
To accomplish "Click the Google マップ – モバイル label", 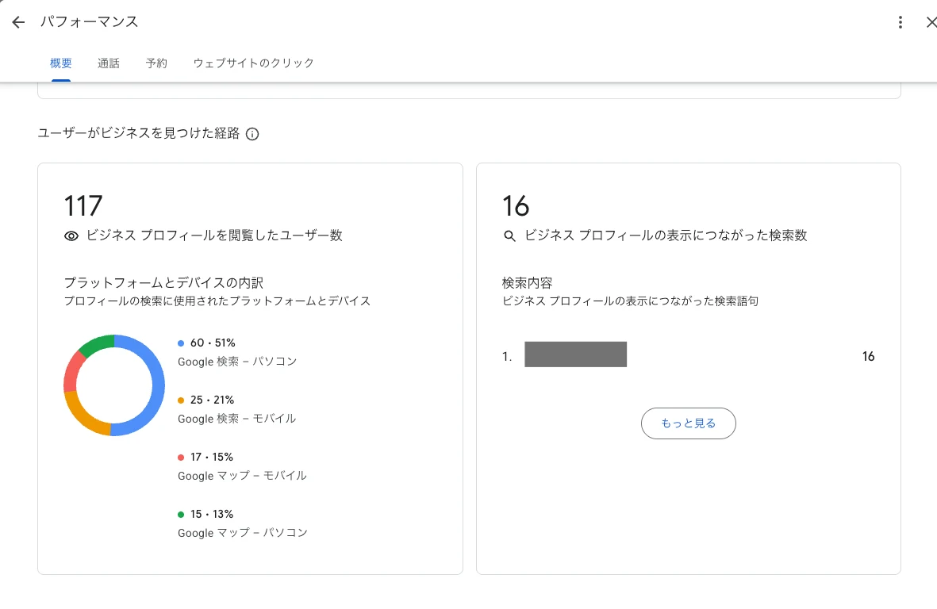I will 242,476.
